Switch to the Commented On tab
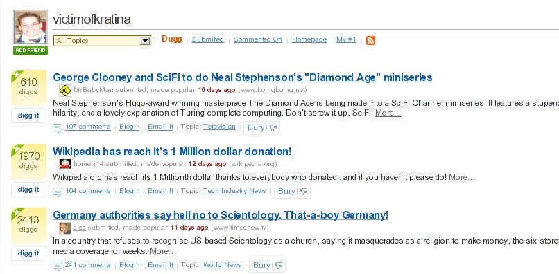Image resolution: width=559 pixels, height=274 pixels. [x=258, y=39]
